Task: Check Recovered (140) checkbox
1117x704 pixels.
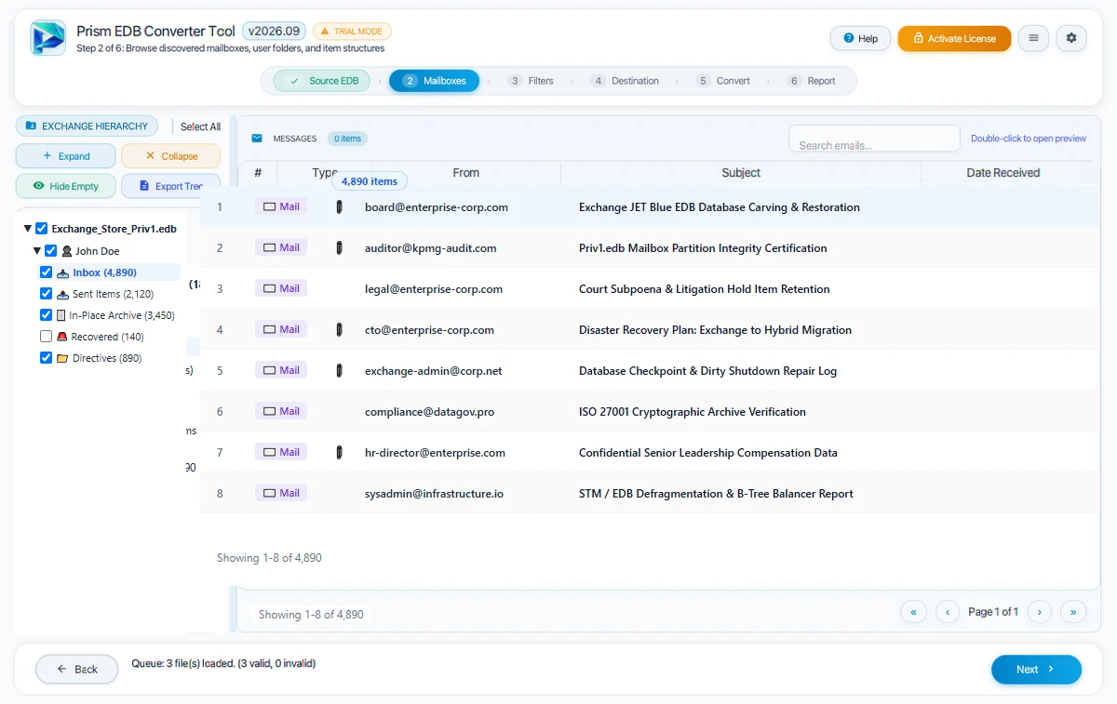Action: pyautogui.click(x=47, y=337)
